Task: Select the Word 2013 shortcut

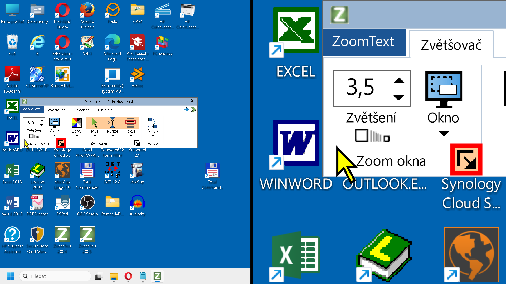Action: (12, 206)
